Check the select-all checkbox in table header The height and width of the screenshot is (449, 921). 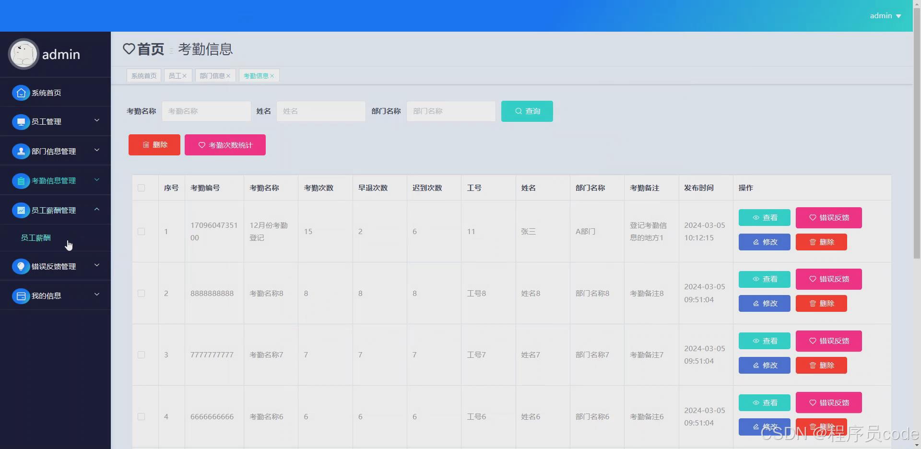pyautogui.click(x=141, y=188)
